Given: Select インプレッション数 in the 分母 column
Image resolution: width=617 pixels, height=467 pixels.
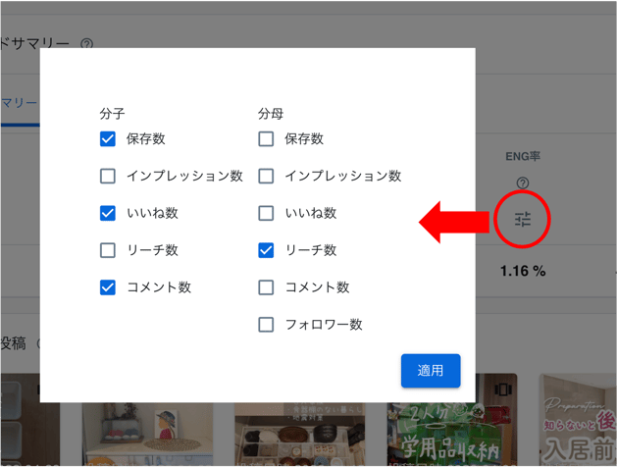Looking at the screenshot, I should (266, 177).
